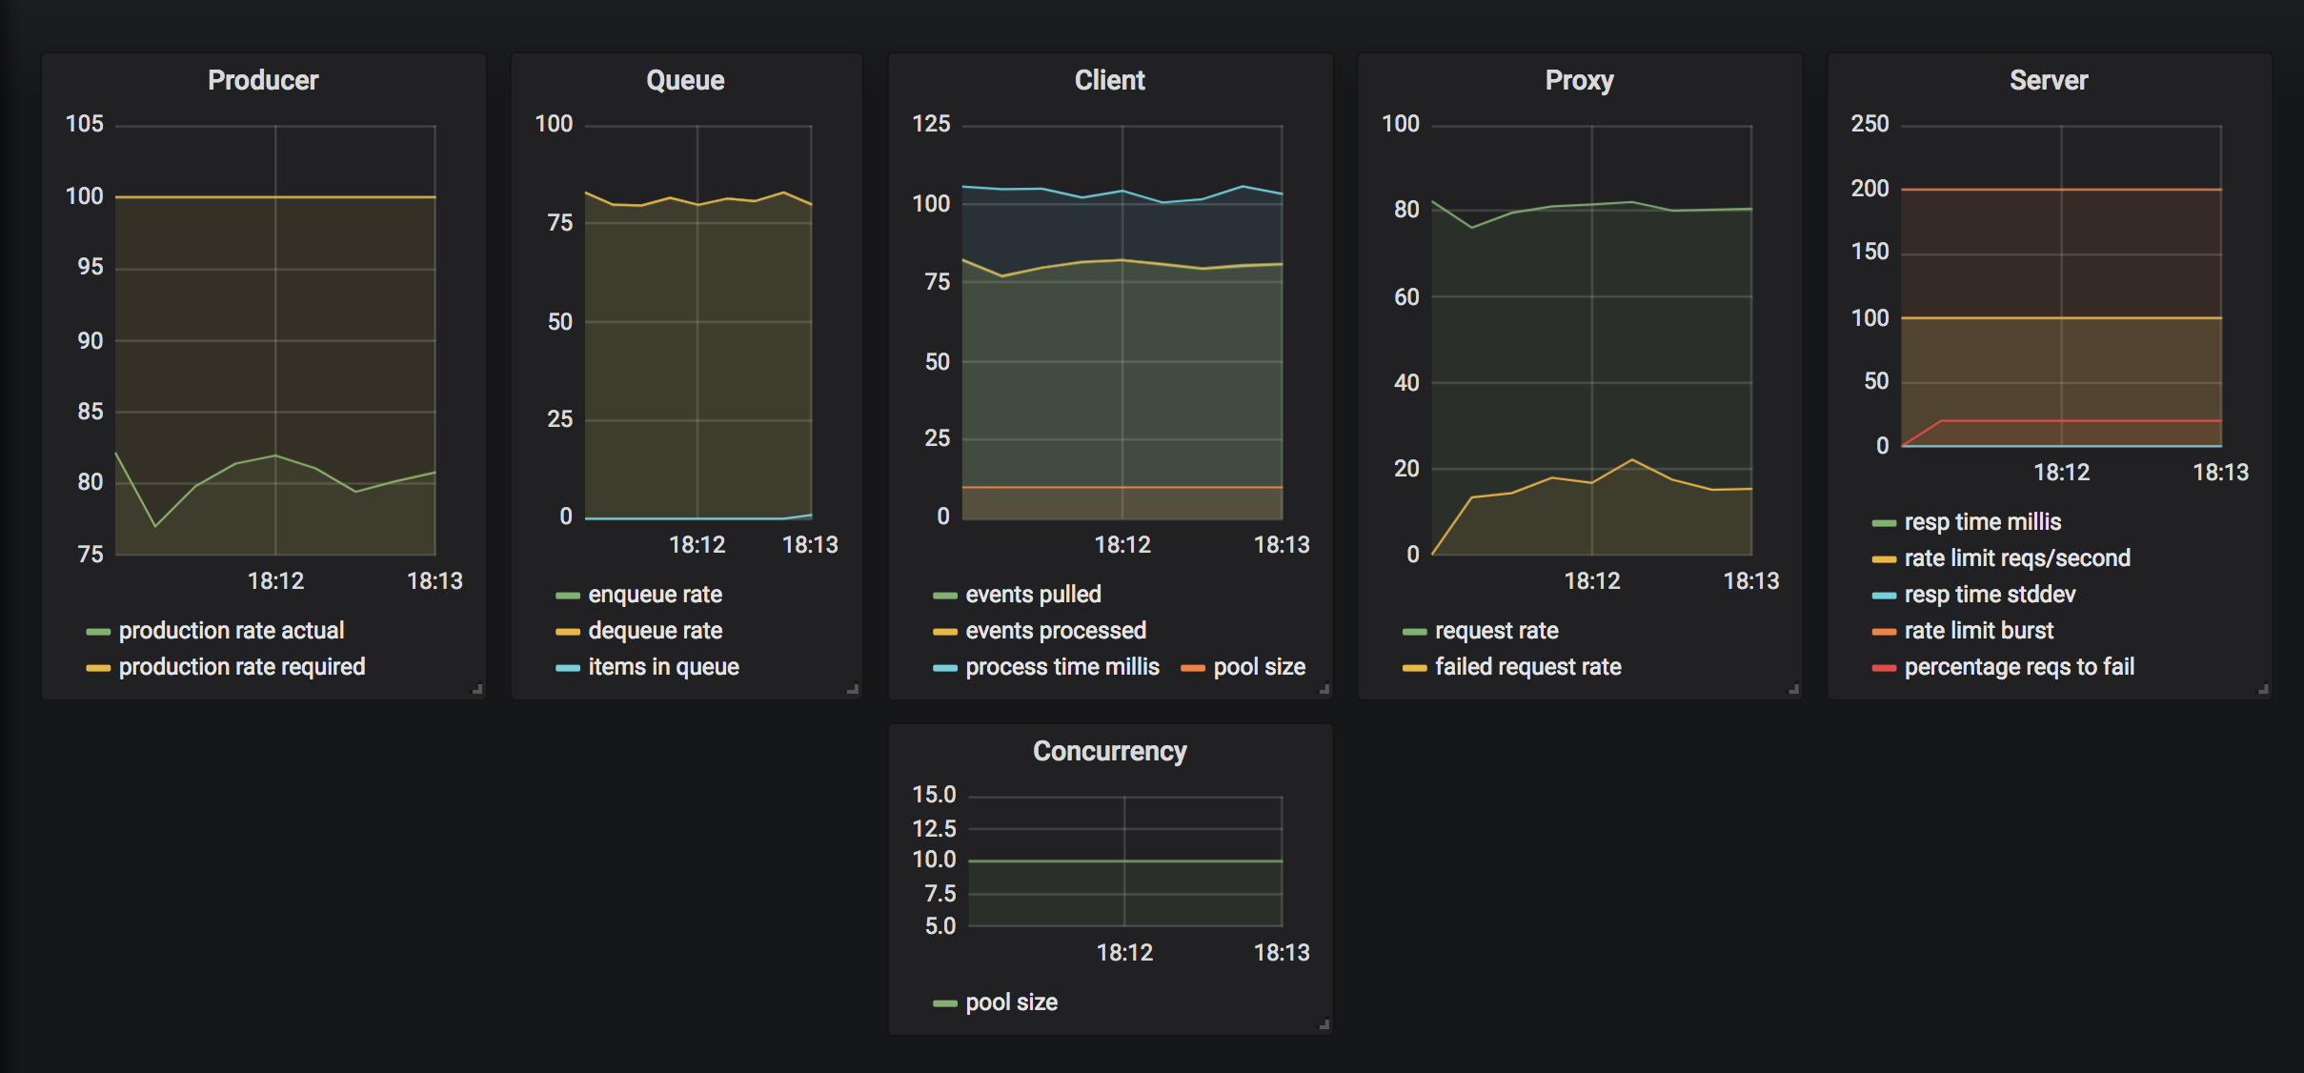Click the Server panel resize handle
Viewport: 2304px width, 1073px height.
click(x=2264, y=689)
